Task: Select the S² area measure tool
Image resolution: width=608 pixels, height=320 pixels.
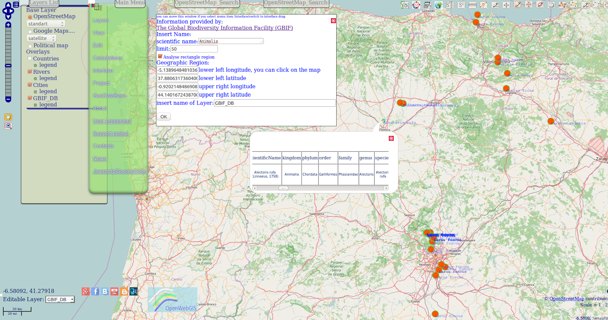Action: click(x=461, y=5)
